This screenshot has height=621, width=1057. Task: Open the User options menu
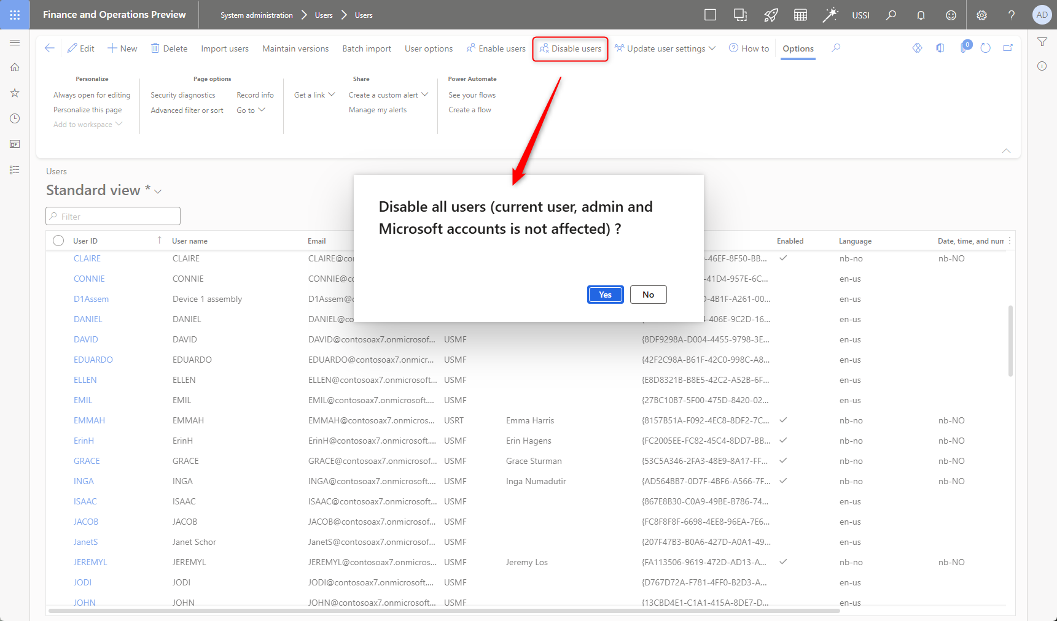(x=429, y=48)
